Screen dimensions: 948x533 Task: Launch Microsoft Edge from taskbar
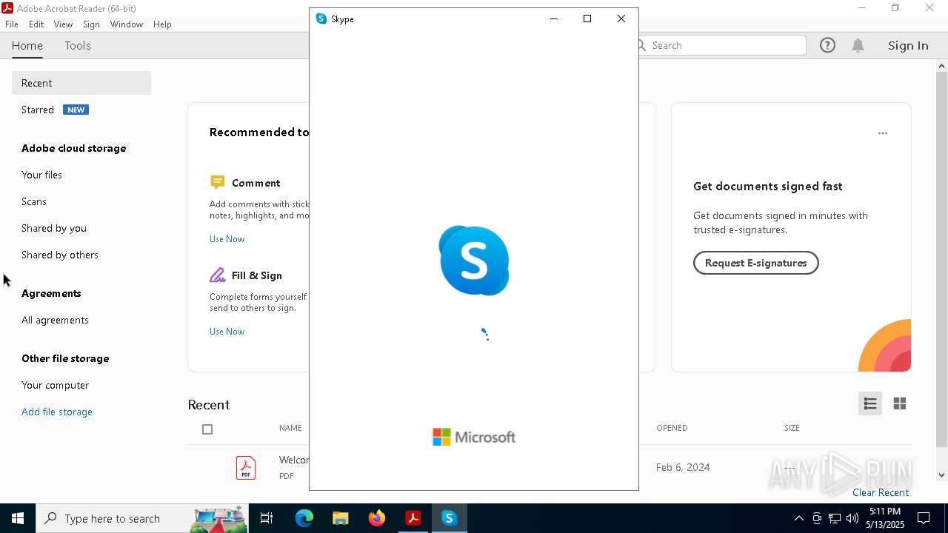[304, 518]
